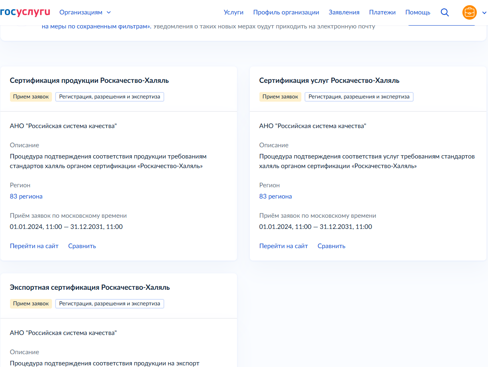Image resolution: width=488 pixels, height=367 pixels.
Task: Click the description text in Сертификация услуг card
Action: click(x=367, y=161)
